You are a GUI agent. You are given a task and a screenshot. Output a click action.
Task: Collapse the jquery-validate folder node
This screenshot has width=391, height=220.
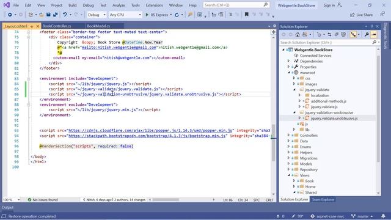[294, 90]
